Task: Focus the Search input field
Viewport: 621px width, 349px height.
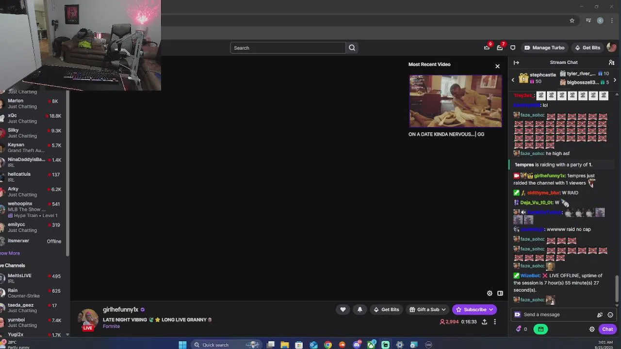Action: (x=288, y=48)
